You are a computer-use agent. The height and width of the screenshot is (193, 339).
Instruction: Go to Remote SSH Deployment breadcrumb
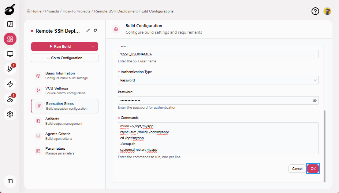pyautogui.click(x=116, y=11)
